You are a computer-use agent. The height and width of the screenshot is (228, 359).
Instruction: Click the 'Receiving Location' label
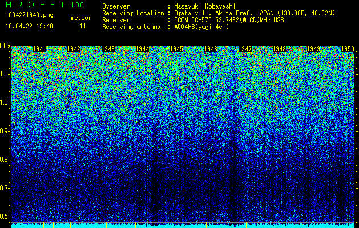(x=133, y=13)
